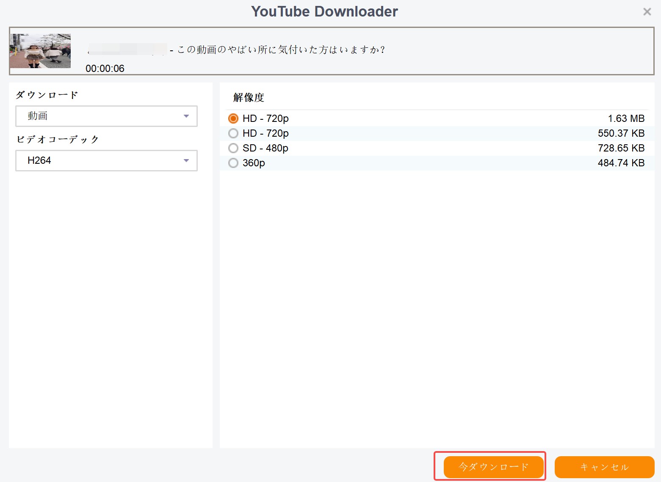The height and width of the screenshot is (482, 661).
Task: Click the 解像度 header label
Action: click(249, 97)
